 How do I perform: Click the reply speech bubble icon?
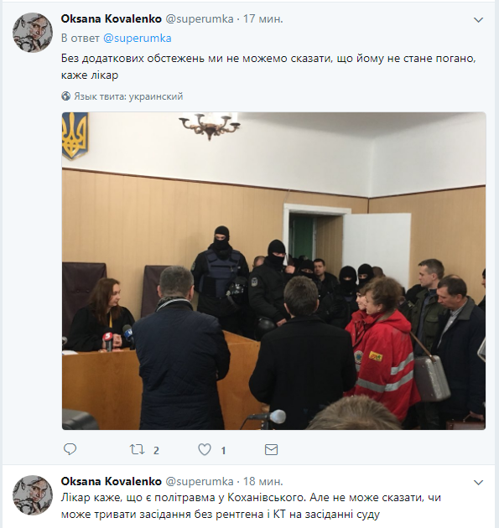70,449
